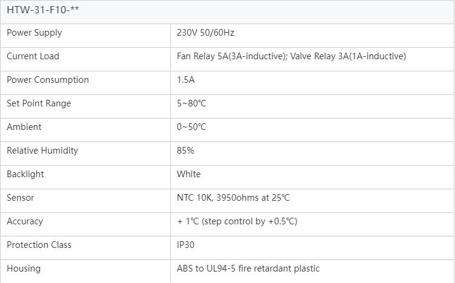
Task: Select the Backlight label cell
Action: (x=25, y=174)
